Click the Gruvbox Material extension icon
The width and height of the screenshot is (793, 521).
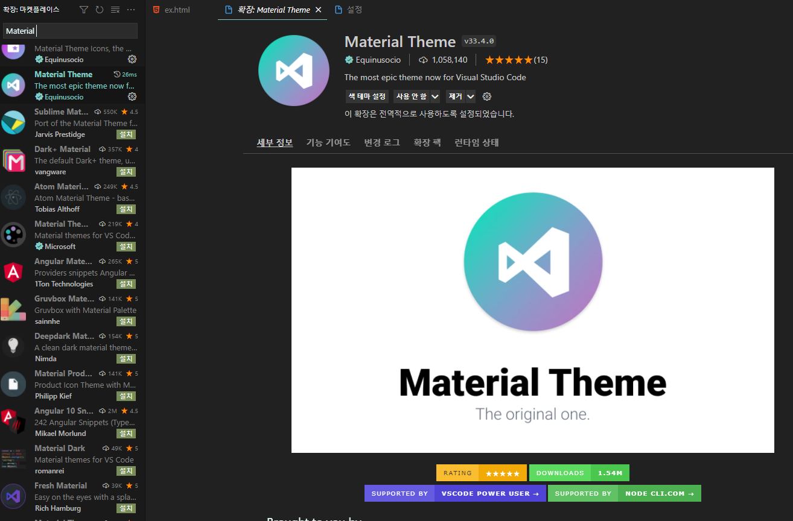(13, 309)
